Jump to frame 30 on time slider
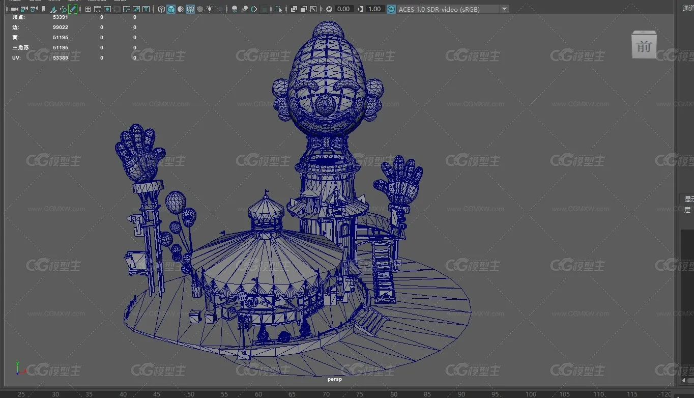Image resolution: width=694 pixels, height=398 pixels. coord(55,394)
